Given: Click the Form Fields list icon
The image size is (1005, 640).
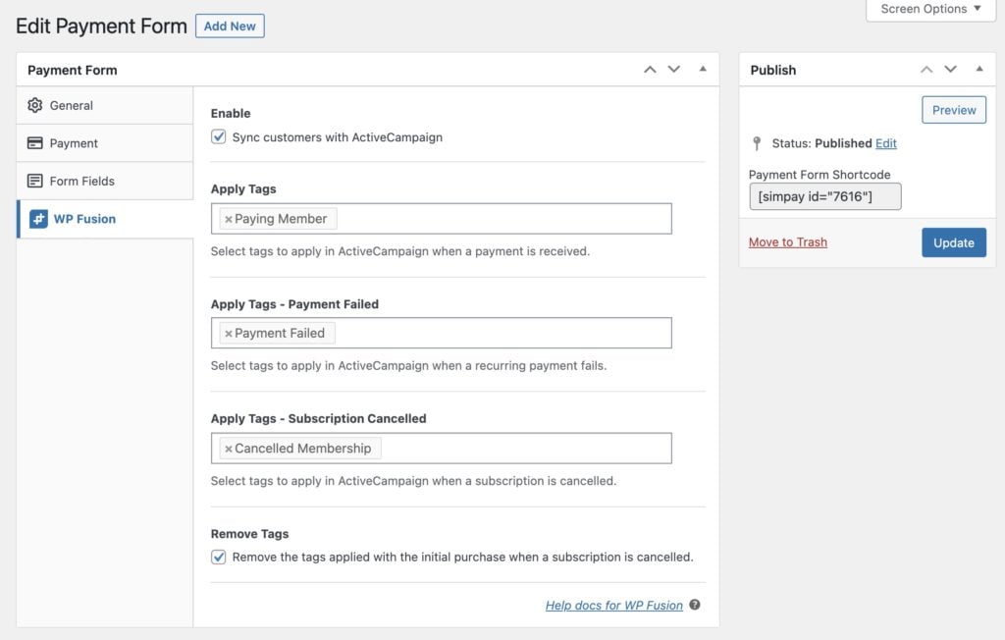Looking at the screenshot, I should pyautogui.click(x=35, y=181).
